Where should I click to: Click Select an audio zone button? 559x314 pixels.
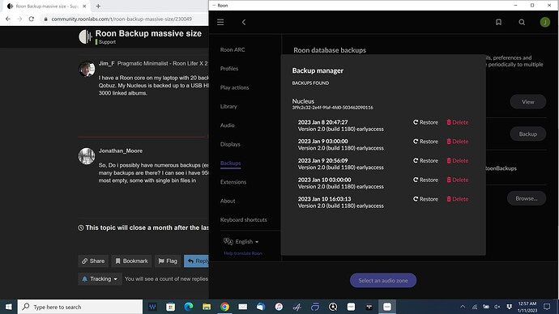(x=383, y=280)
